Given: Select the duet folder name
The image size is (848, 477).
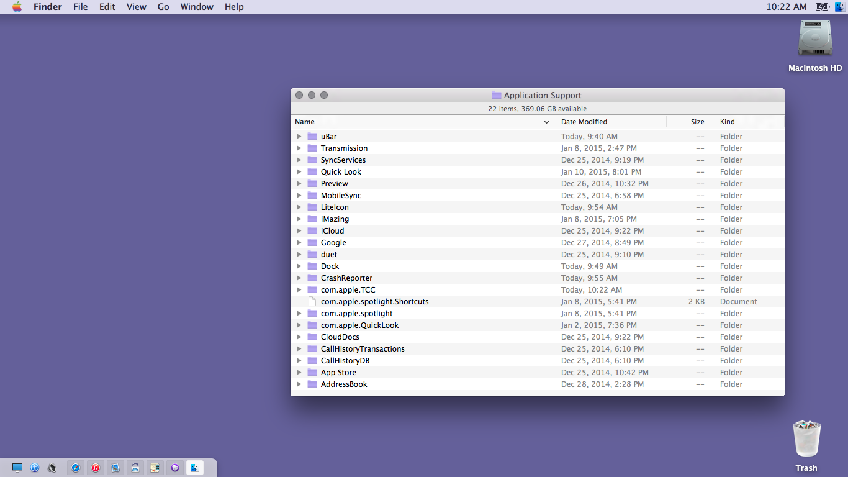Looking at the screenshot, I should (x=329, y=255).
